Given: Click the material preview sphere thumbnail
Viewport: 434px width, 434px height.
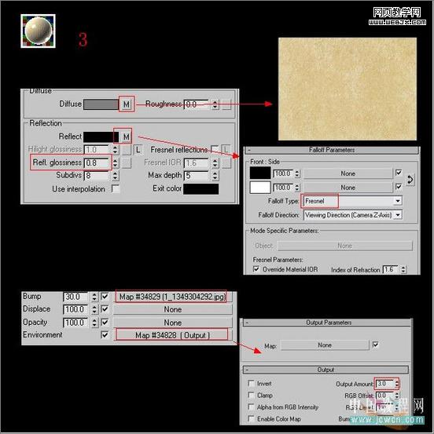Looking at the screenshot, I should (39, 31).
